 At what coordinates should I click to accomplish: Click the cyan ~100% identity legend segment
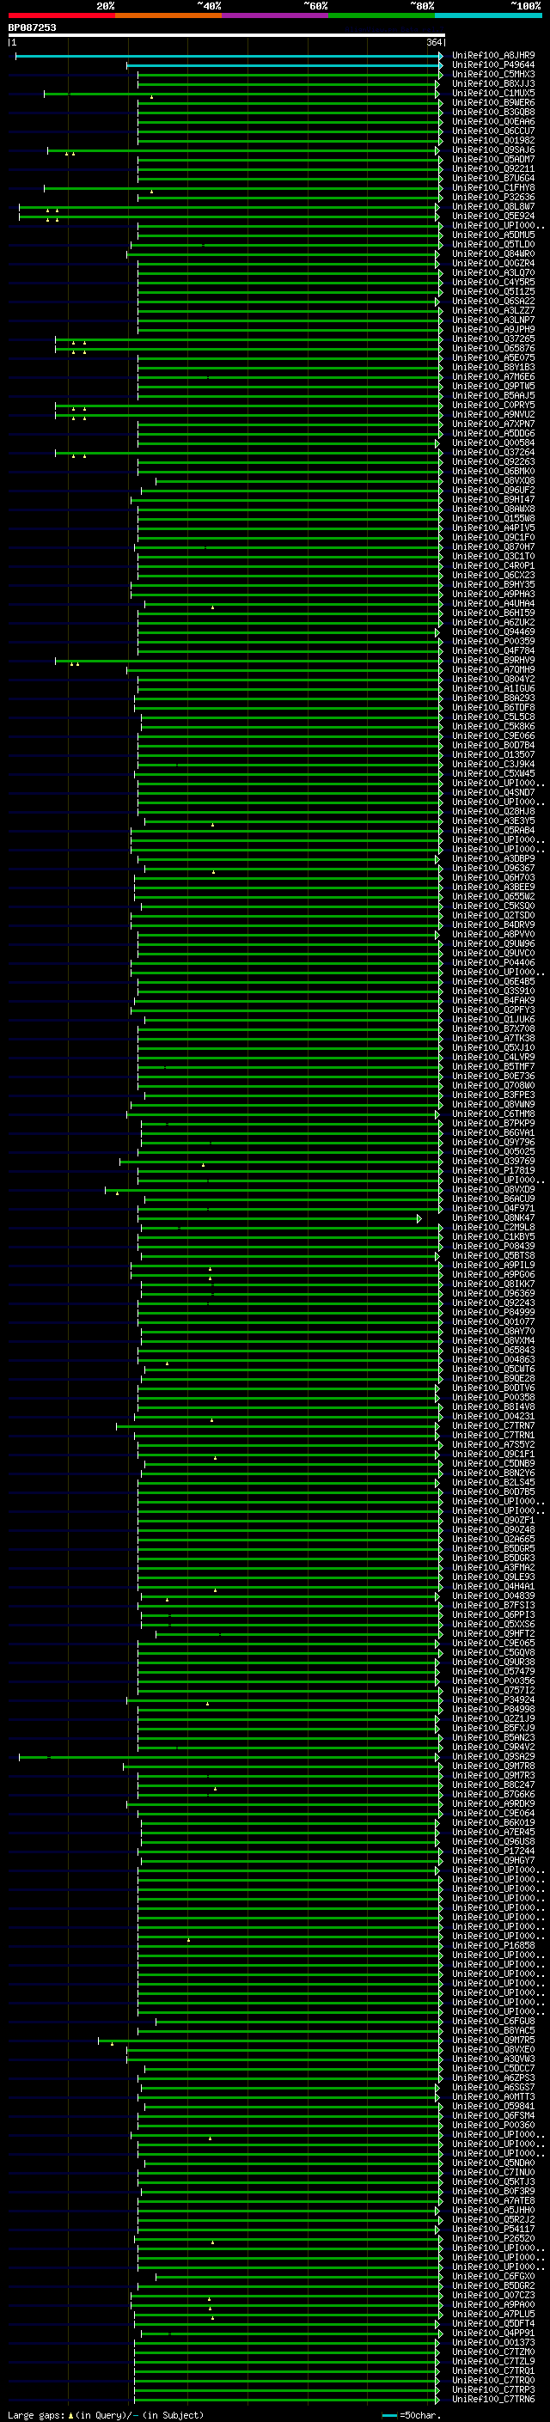(488, 15)
